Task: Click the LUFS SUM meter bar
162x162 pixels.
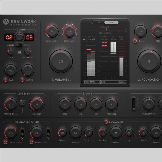Action: point(121,67)
